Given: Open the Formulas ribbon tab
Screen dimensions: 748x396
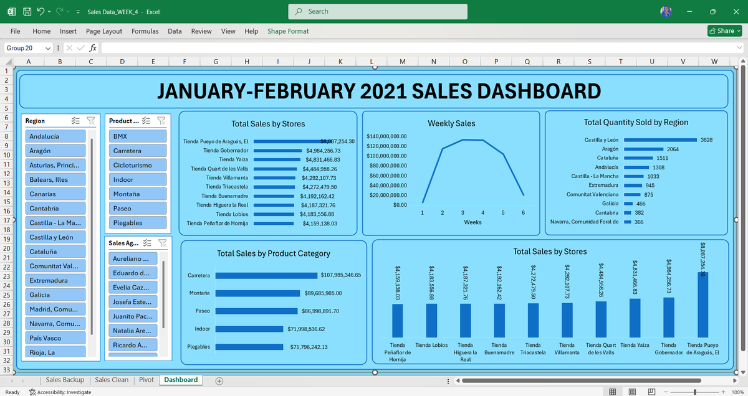Looking at the screenshot, I should (x=145, y=31).
